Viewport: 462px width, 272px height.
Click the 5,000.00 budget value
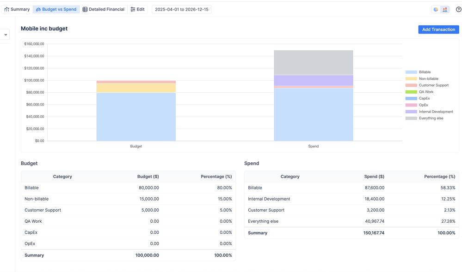point(150,210)
